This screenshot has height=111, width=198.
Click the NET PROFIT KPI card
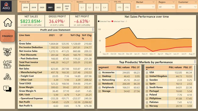(x=82, y=21)
